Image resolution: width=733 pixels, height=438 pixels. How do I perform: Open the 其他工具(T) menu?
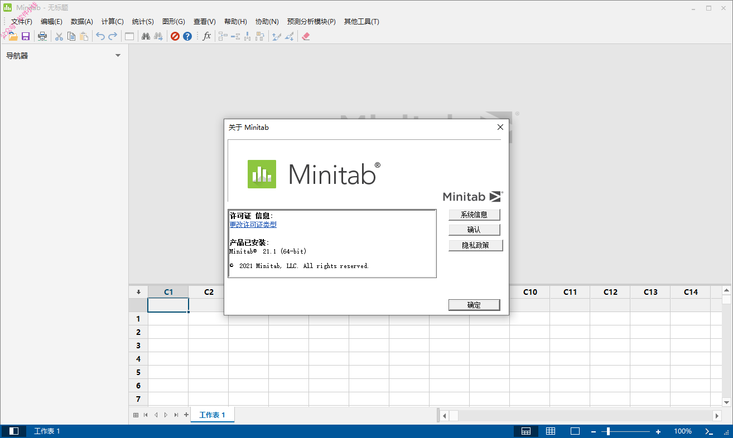click(x=361, y=22)
